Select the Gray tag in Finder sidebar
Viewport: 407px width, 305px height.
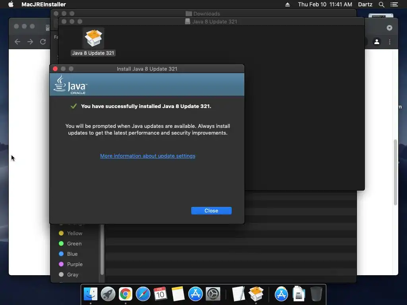(x=68, y=275)
